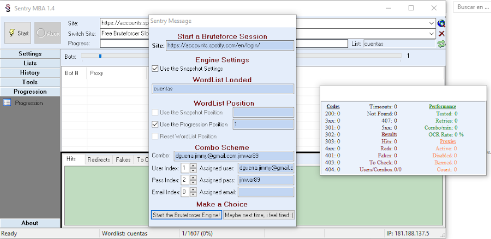Click the green refresh arrows icon beside List
The height and width of the screenshot is (239, 491).
click(x=441, y=44)
